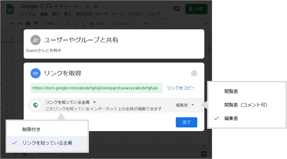Open the 表示 menu
The height and width of the screenshot is (159, 287).
click(56, 14)
